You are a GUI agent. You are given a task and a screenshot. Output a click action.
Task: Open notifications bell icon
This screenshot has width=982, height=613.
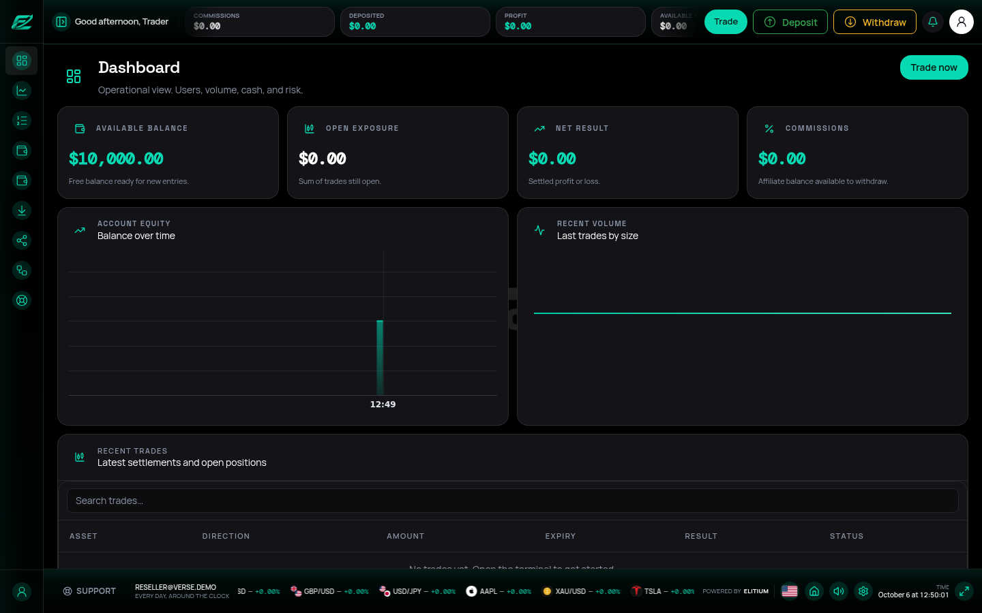(933, 22)
